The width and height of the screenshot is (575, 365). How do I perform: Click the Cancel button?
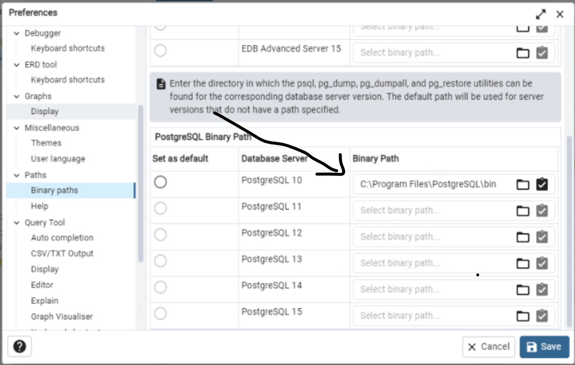click(x=489, y=347)
